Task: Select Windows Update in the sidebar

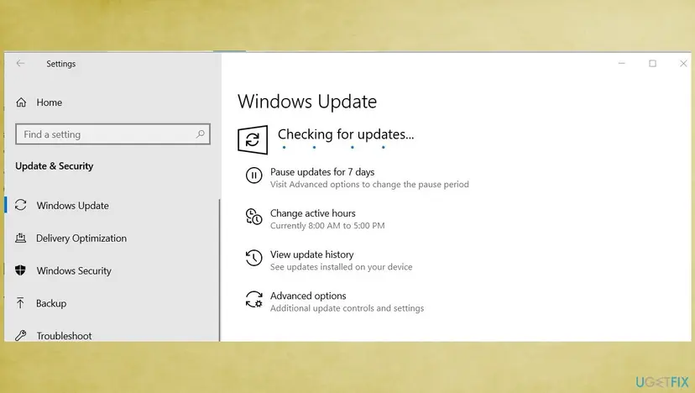Action: coord(72,206)
